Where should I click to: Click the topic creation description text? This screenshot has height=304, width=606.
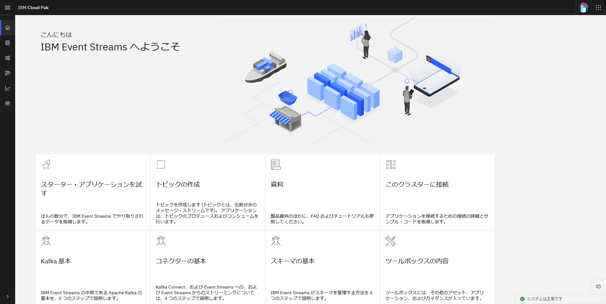(x=207, y=213)
